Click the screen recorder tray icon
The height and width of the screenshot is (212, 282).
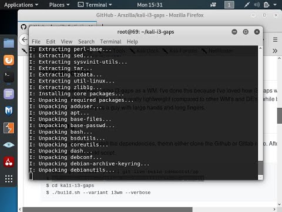pyautogui.click(x=213, y=5)
